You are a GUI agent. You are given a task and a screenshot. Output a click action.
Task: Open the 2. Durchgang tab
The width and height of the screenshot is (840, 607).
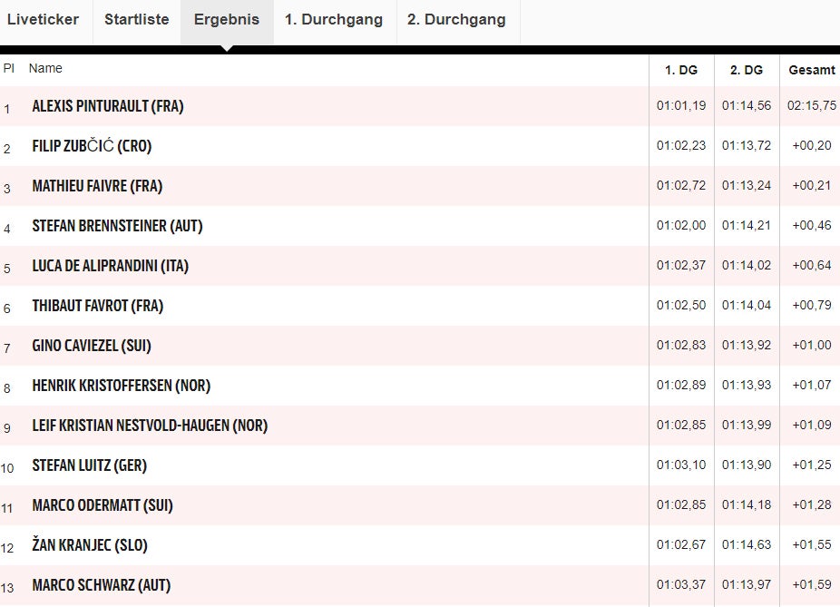(456, 20)
